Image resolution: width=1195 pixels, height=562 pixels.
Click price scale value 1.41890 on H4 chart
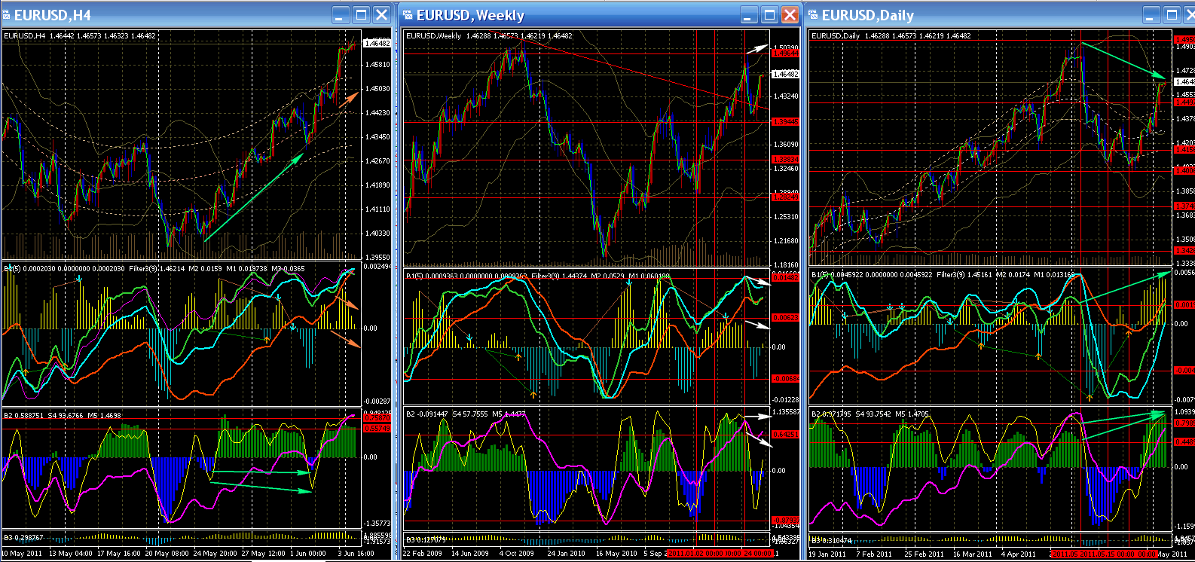point(377,185)
